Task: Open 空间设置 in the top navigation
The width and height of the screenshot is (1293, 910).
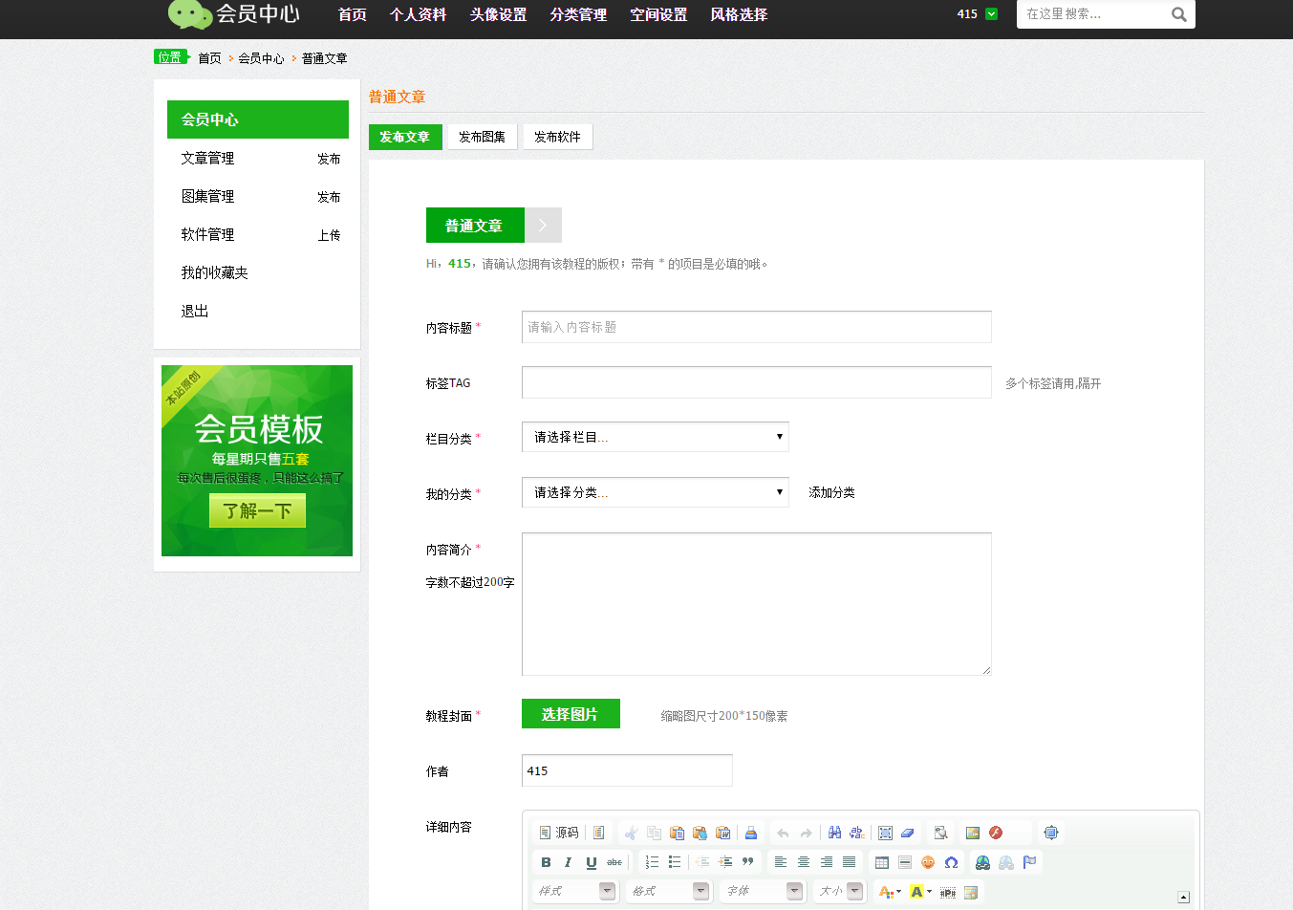Action: click(658, 14)
